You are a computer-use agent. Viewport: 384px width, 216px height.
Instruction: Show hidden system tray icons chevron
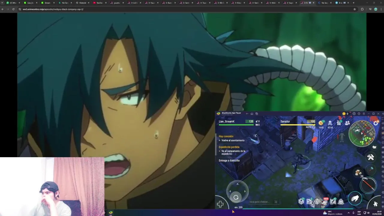[x=348, y=213]
